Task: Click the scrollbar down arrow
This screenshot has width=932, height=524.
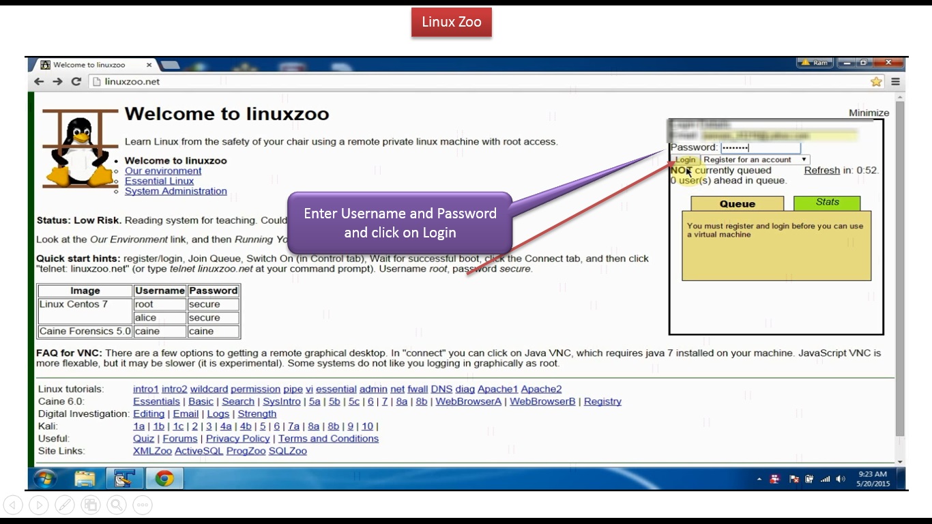Action: [x=900, y=462]
